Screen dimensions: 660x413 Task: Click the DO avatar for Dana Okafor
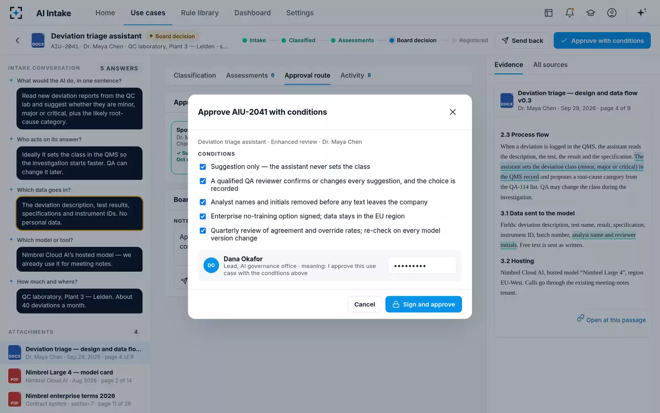pyautogui.click(x=211, y=265)
